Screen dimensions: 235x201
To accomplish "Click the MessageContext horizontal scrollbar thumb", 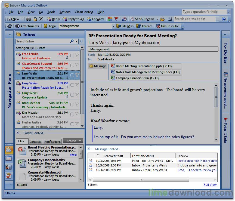I will point(141,180).
